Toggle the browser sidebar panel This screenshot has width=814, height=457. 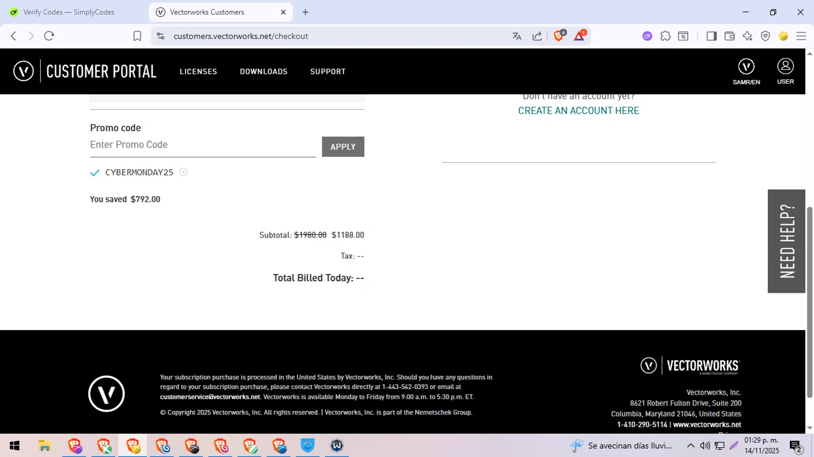tap(711, 36)
